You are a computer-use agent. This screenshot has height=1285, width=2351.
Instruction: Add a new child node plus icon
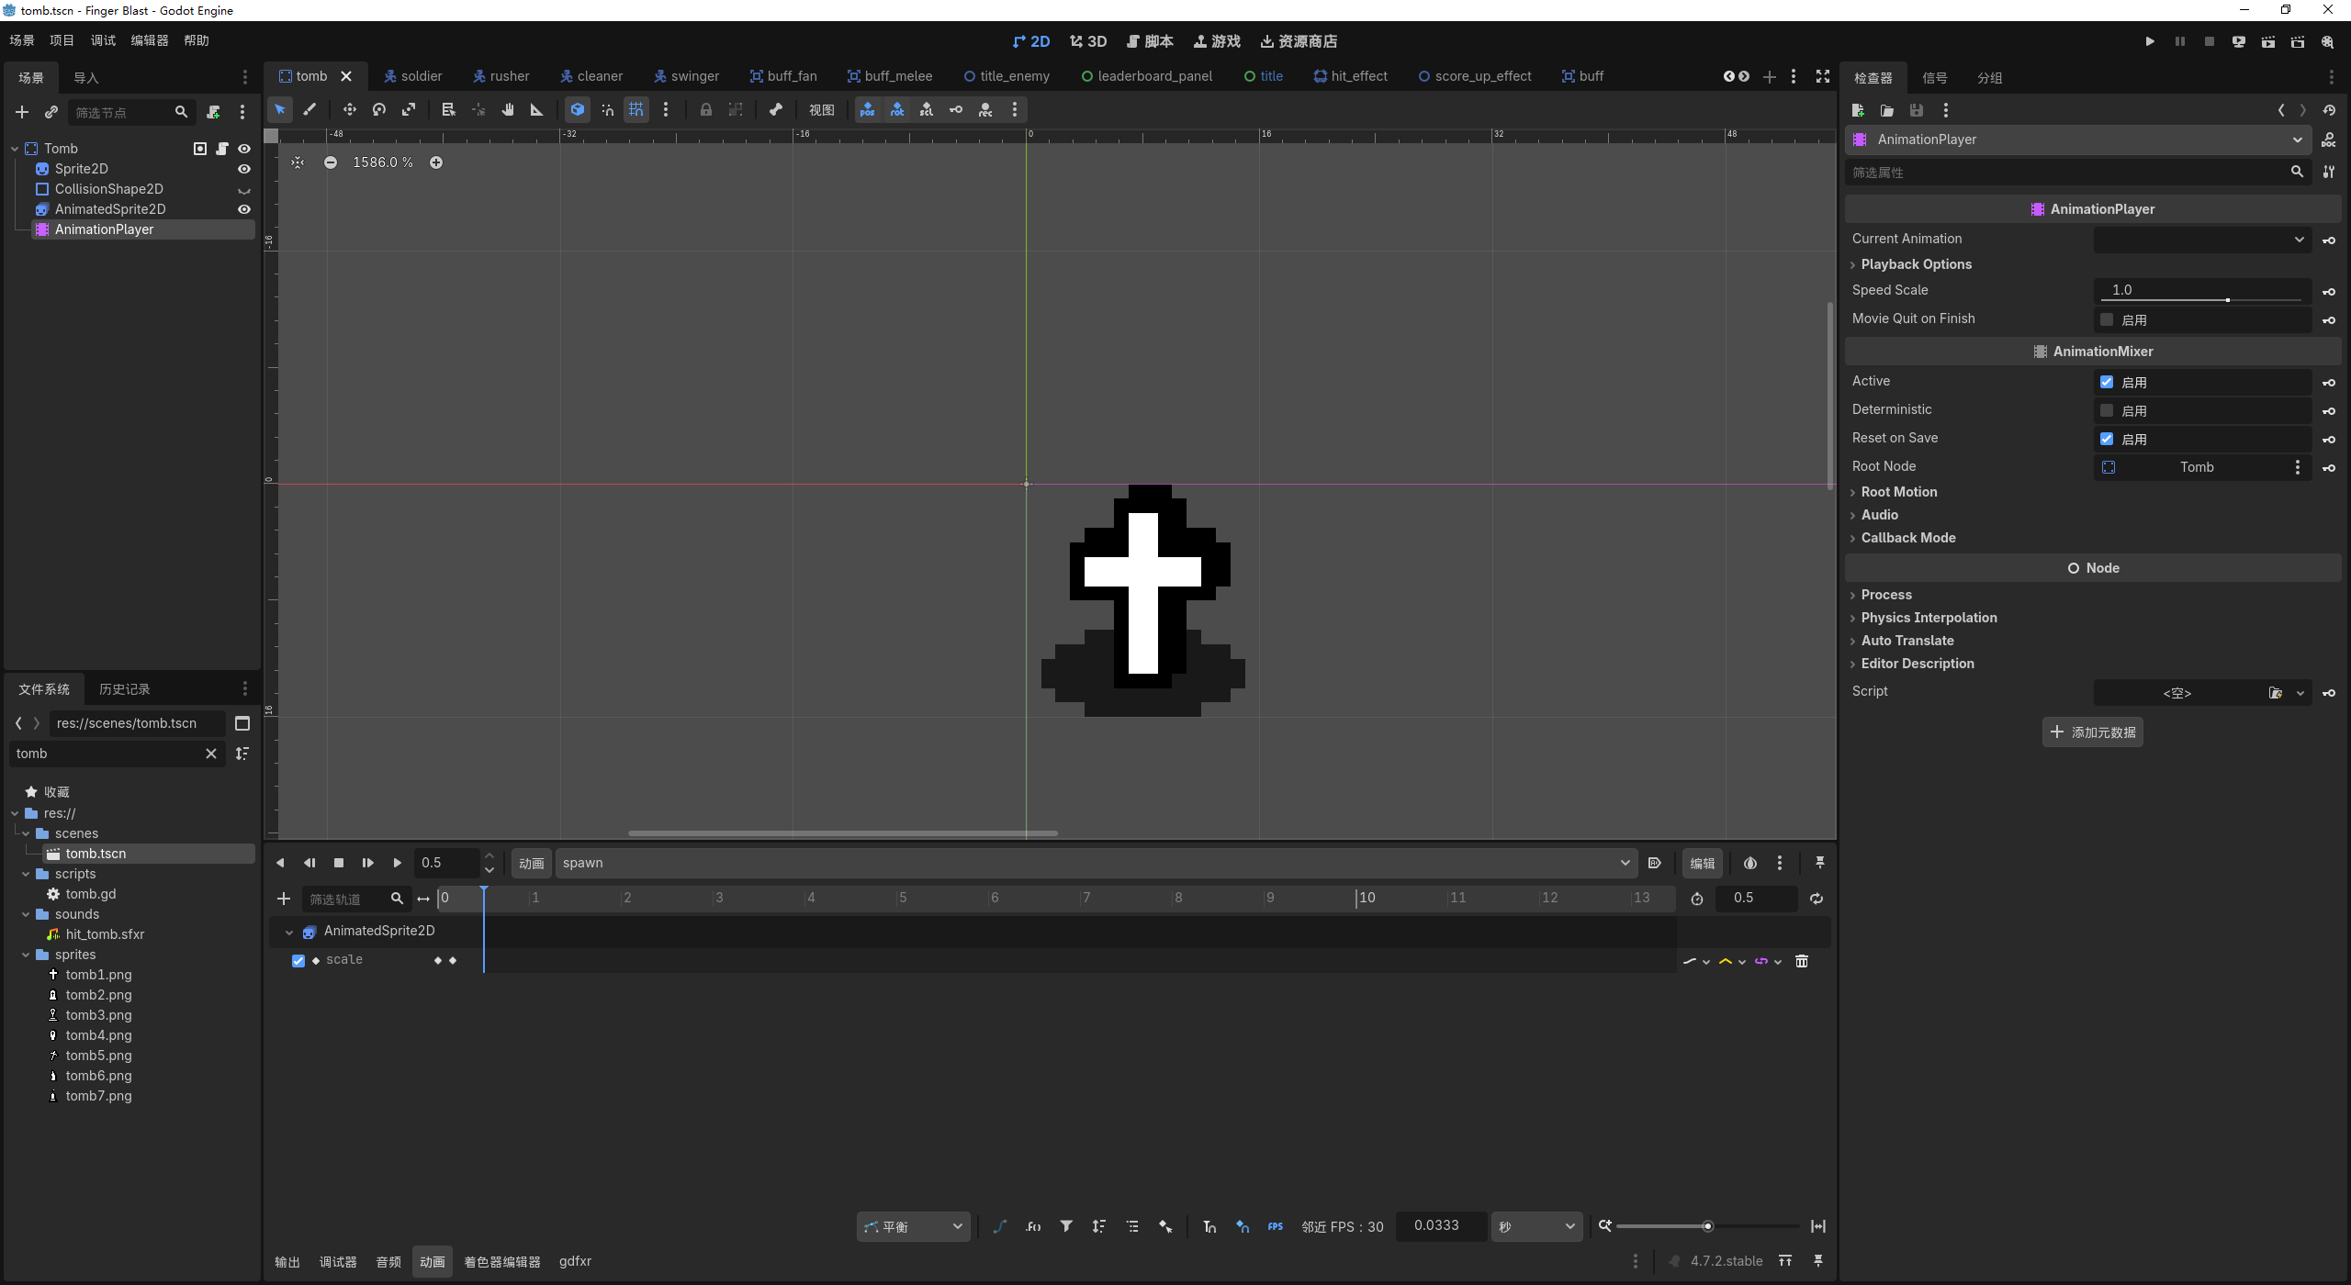pos(22,112)
